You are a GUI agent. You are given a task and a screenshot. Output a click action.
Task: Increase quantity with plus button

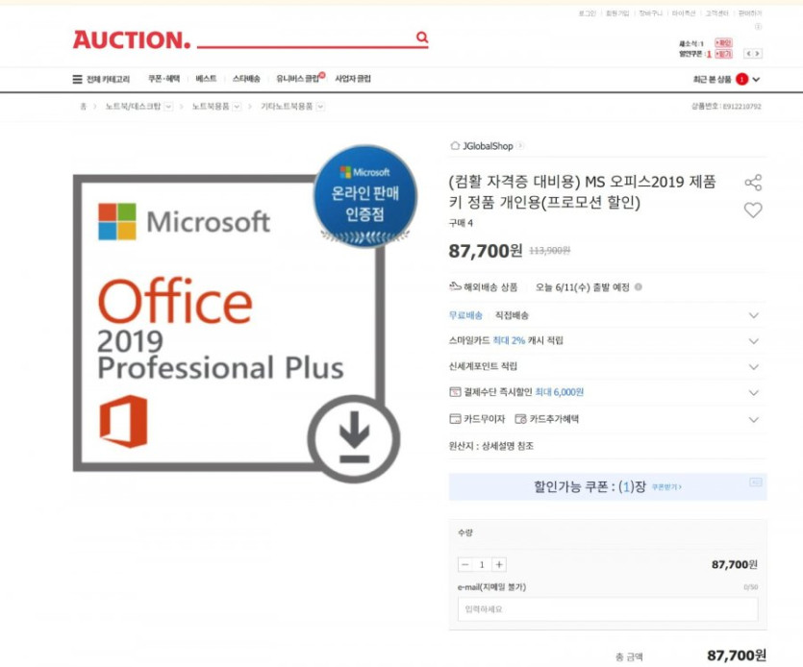[x=499, y=564]
